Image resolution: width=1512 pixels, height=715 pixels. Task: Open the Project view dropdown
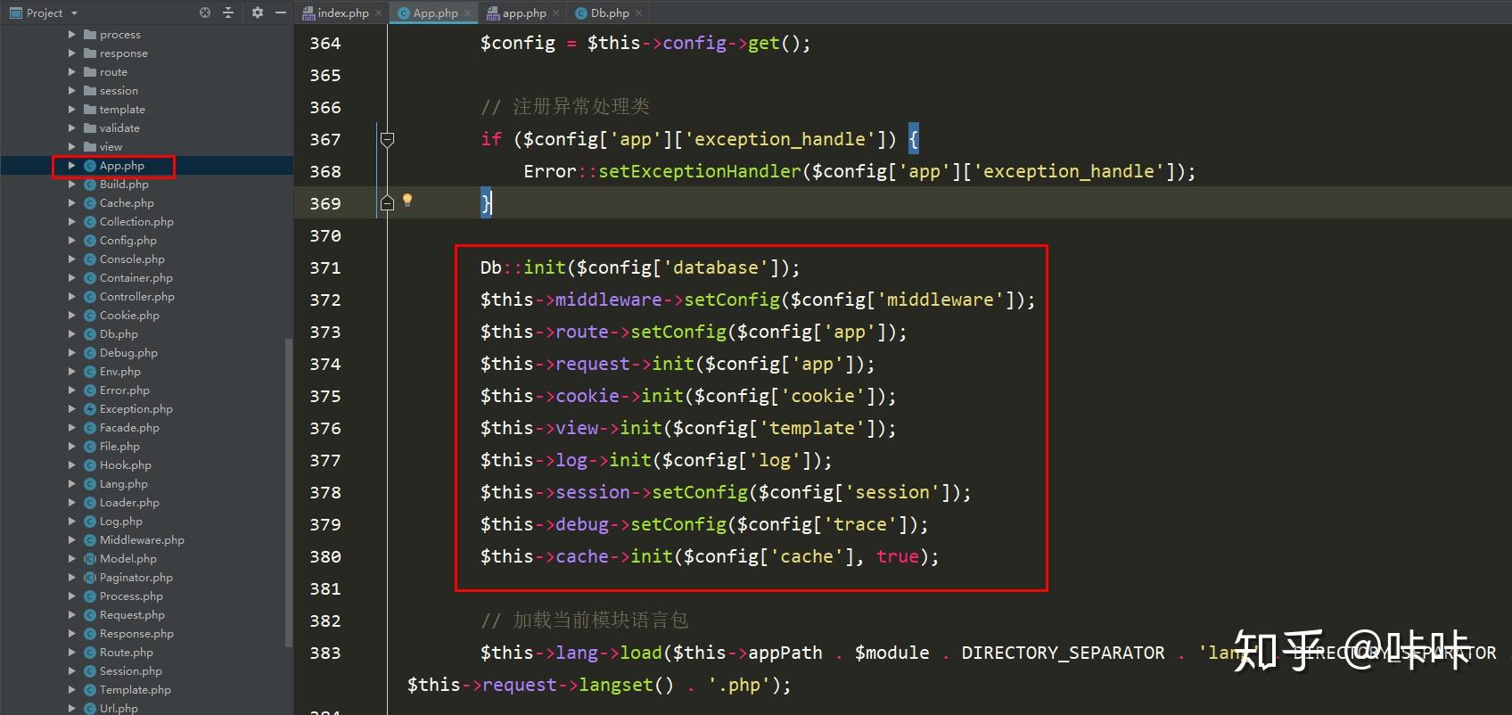74,13
